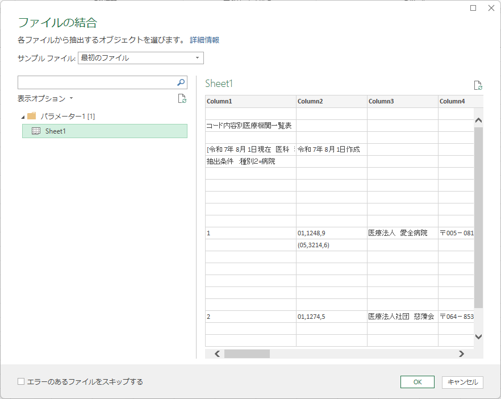501x399 pixels.
Task: Click the left arrow of the horizontal scrollbar
Action: 216,354
